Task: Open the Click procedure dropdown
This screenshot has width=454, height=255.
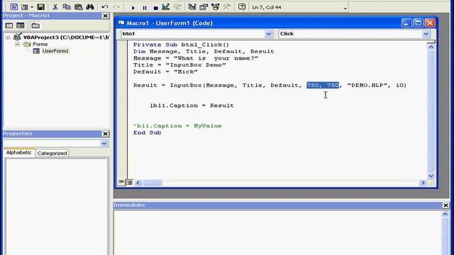Action: [426, 34]
